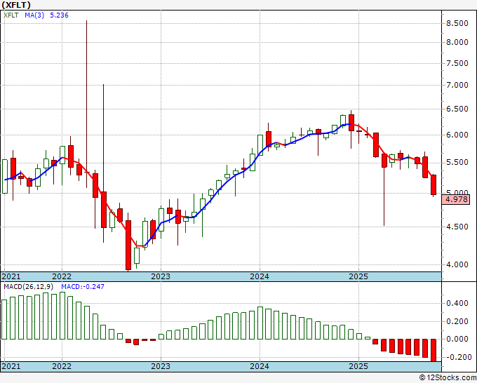Click the latest red candlestick near 5.0
Viewport: 477px width, 383px height.
tap(434, 184)
